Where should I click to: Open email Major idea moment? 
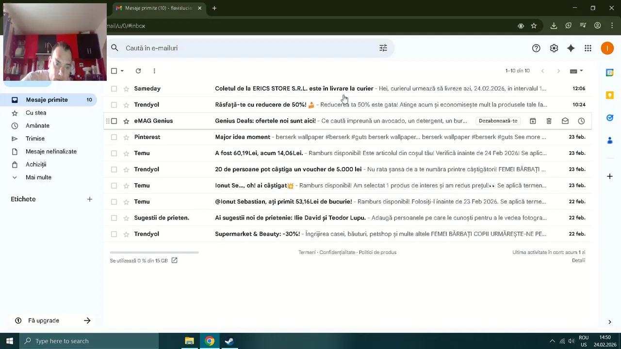tap(348, 137)
